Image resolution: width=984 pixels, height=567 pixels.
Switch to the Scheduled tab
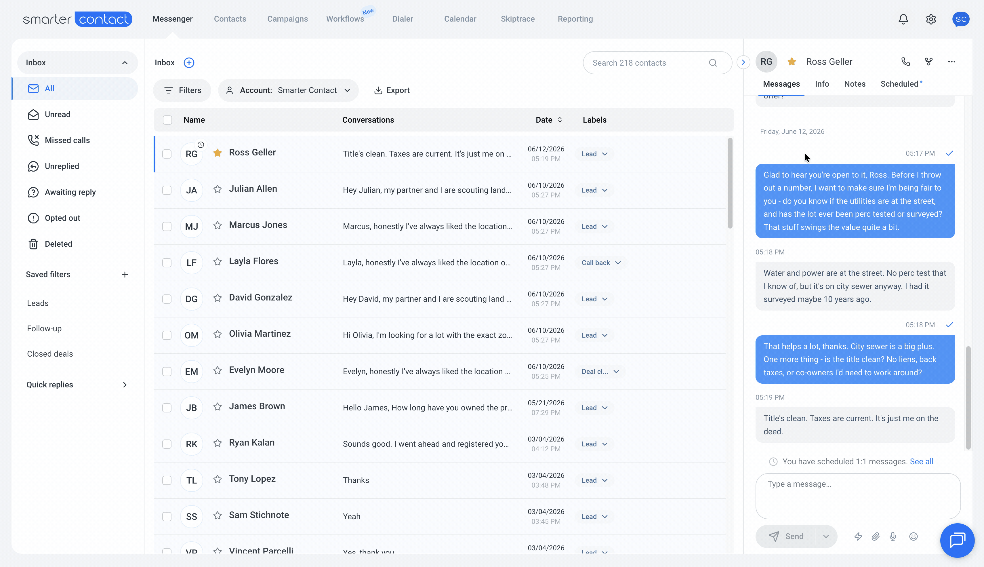click(x=899, y=84)
